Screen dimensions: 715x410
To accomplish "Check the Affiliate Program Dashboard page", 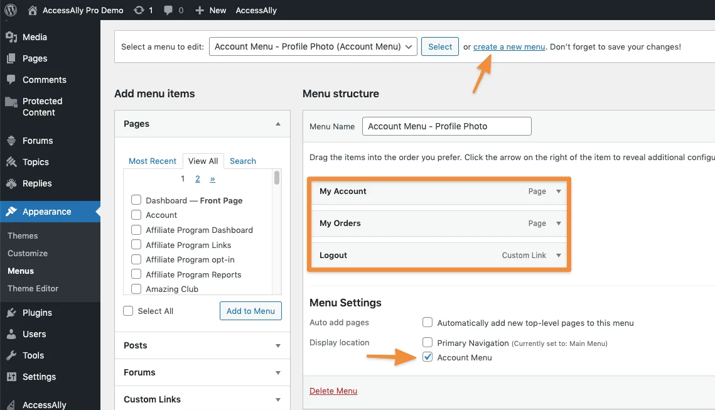I will tap(136, 230).
